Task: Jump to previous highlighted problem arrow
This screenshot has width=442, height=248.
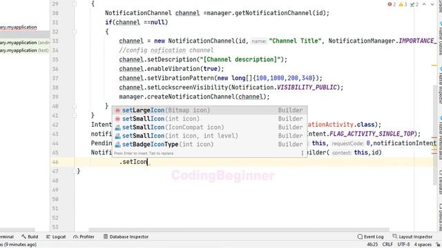Action: point(424,4)
